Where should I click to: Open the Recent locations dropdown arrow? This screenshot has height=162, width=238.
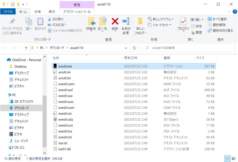click(21, 48)
